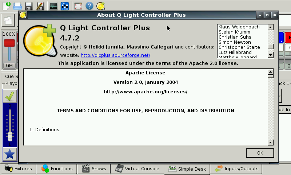
Task: Open the address tool icon
Action: click(x=65, y=6)
